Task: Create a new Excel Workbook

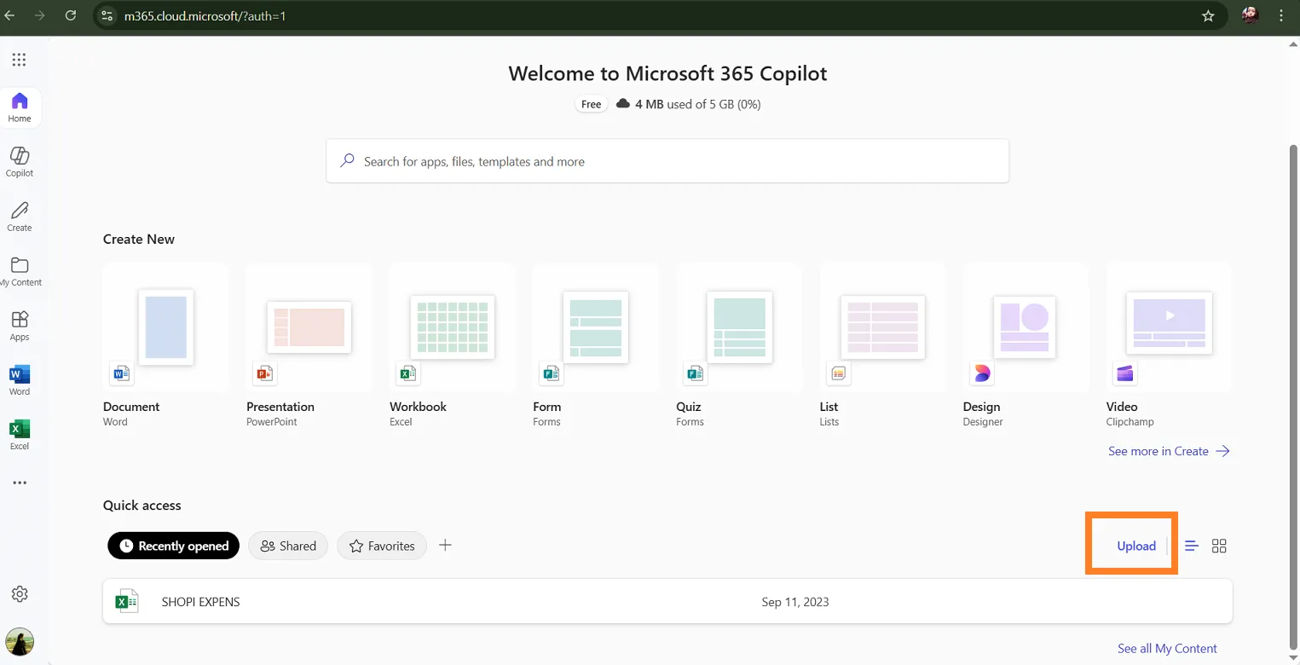Action: (452, 345)
